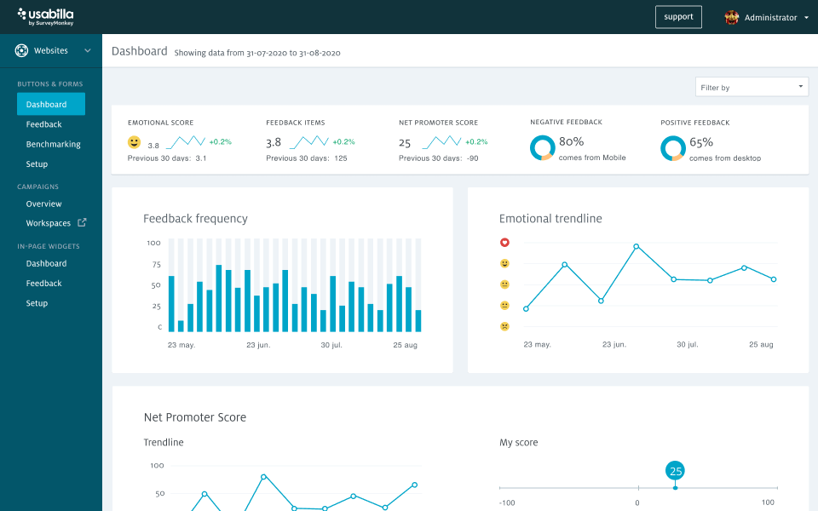Expand the Websites chevron in sidebar
Image resolution: width=818 pixels, height=511 pixels.
(88, 50)
